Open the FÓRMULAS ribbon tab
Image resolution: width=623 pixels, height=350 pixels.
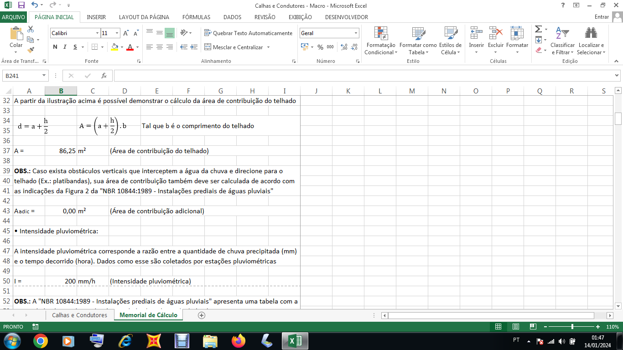point(196,17)
